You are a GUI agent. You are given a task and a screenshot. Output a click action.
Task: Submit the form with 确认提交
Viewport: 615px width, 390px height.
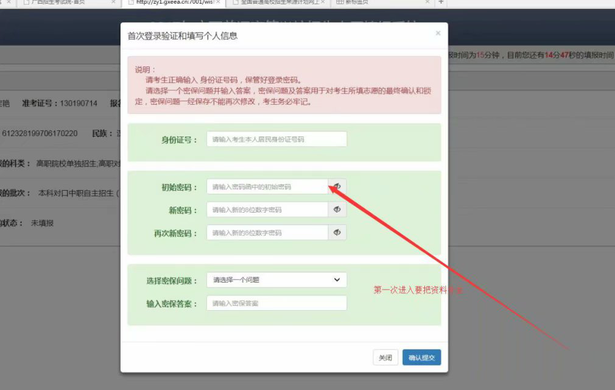pos(421,358)
